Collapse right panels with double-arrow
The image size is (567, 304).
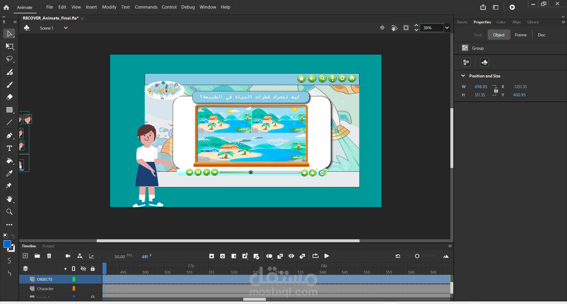point(563,17)
